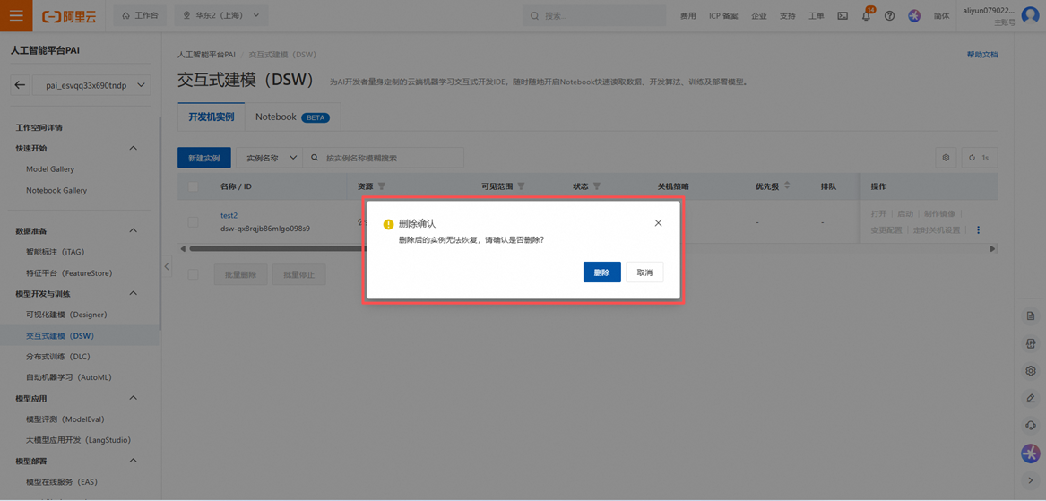This screenshot has height=501, width=1046.
Task: Focus the top 搜索 search box
Action: coord(594,16)
